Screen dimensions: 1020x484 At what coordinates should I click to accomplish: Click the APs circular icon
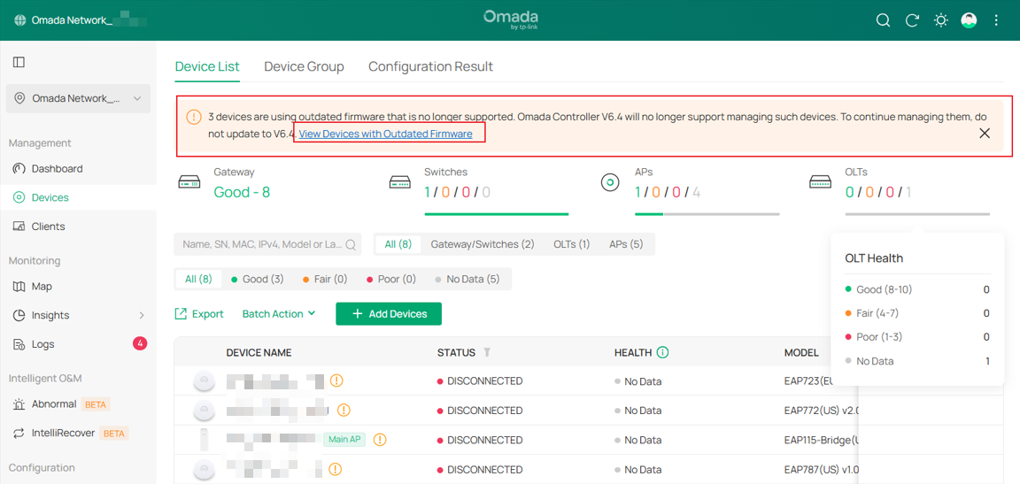click(x=610, y=183)
